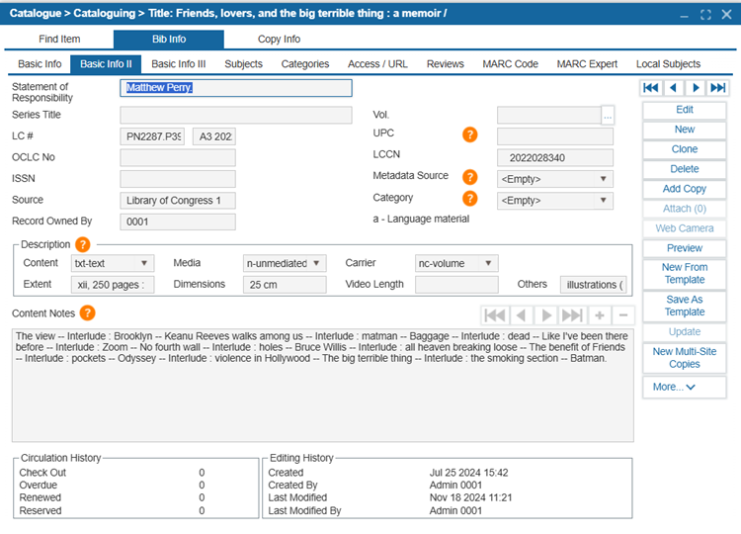Open the Reviews sub-tab

pyautogui.click(x=446, y=64)
